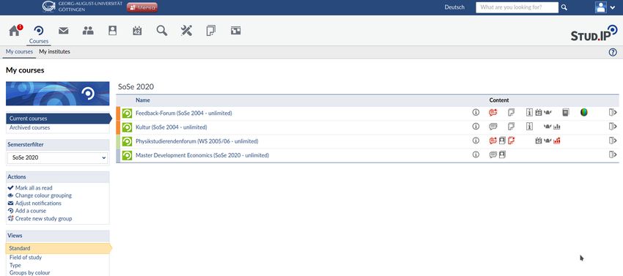This screenshot has width=623, height=276.
Task: Open the SoSe 2020 semester filter dropdown
Action: pos(58,157)
